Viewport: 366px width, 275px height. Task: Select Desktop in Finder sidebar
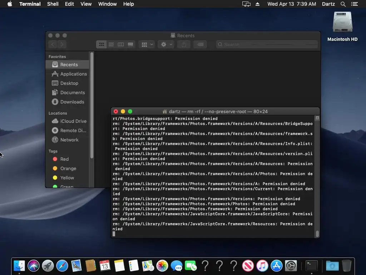pos(67,83)
